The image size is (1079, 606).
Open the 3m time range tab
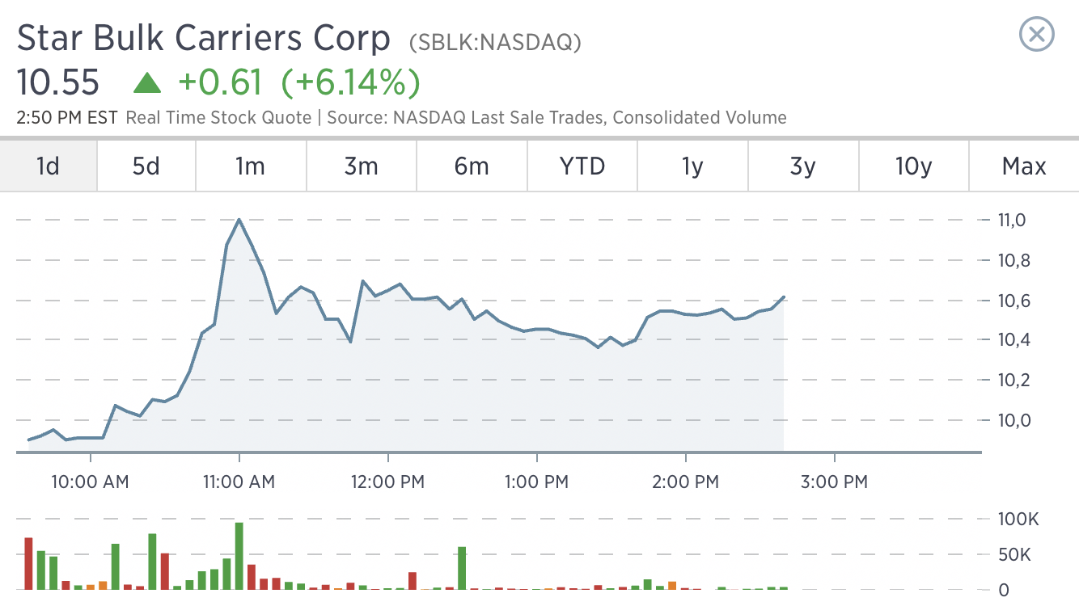pyautogui.click(x=361, y=166)
